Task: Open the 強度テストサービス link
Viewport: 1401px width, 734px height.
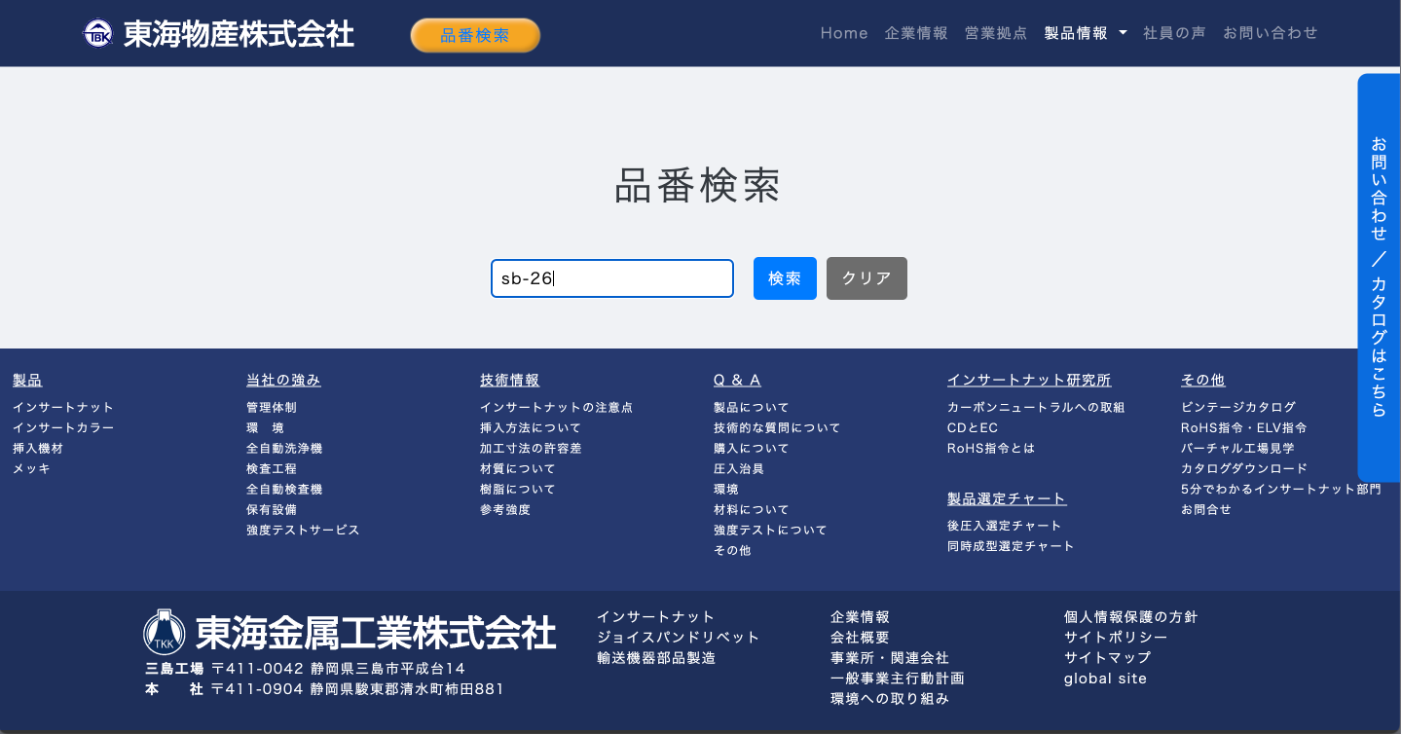Action: [x=303, y=531]
